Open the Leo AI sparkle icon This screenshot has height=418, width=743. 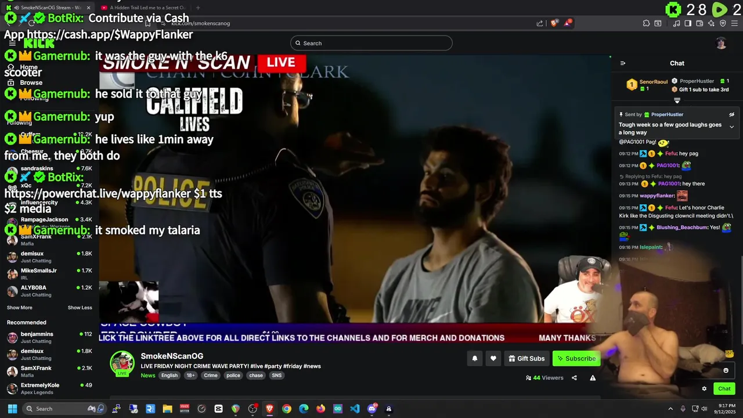[711, 23]
